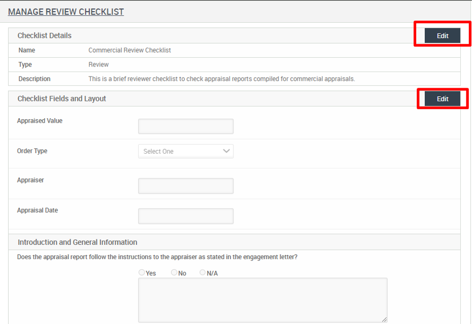
Task: Focus the Appraisal Date field
Action: pos(186,215)
